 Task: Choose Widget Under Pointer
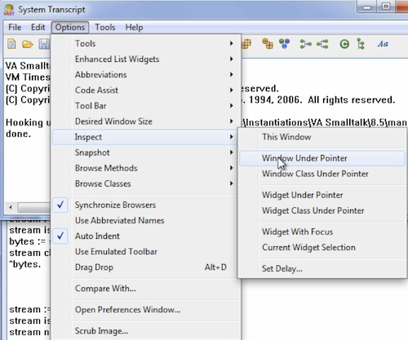(322, 195)
